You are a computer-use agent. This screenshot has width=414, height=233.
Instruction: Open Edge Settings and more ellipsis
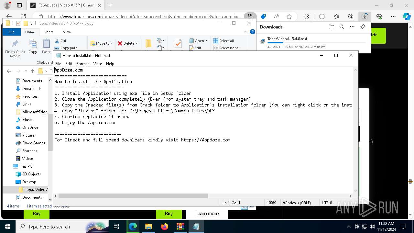click(x=393, y=17)
